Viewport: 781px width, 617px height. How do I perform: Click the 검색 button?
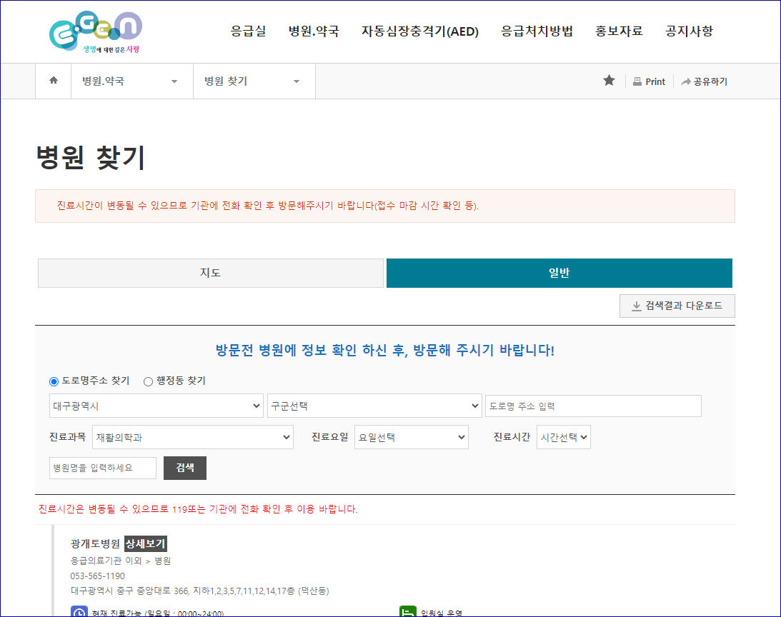pyautogui.click(x=185, y=468)
